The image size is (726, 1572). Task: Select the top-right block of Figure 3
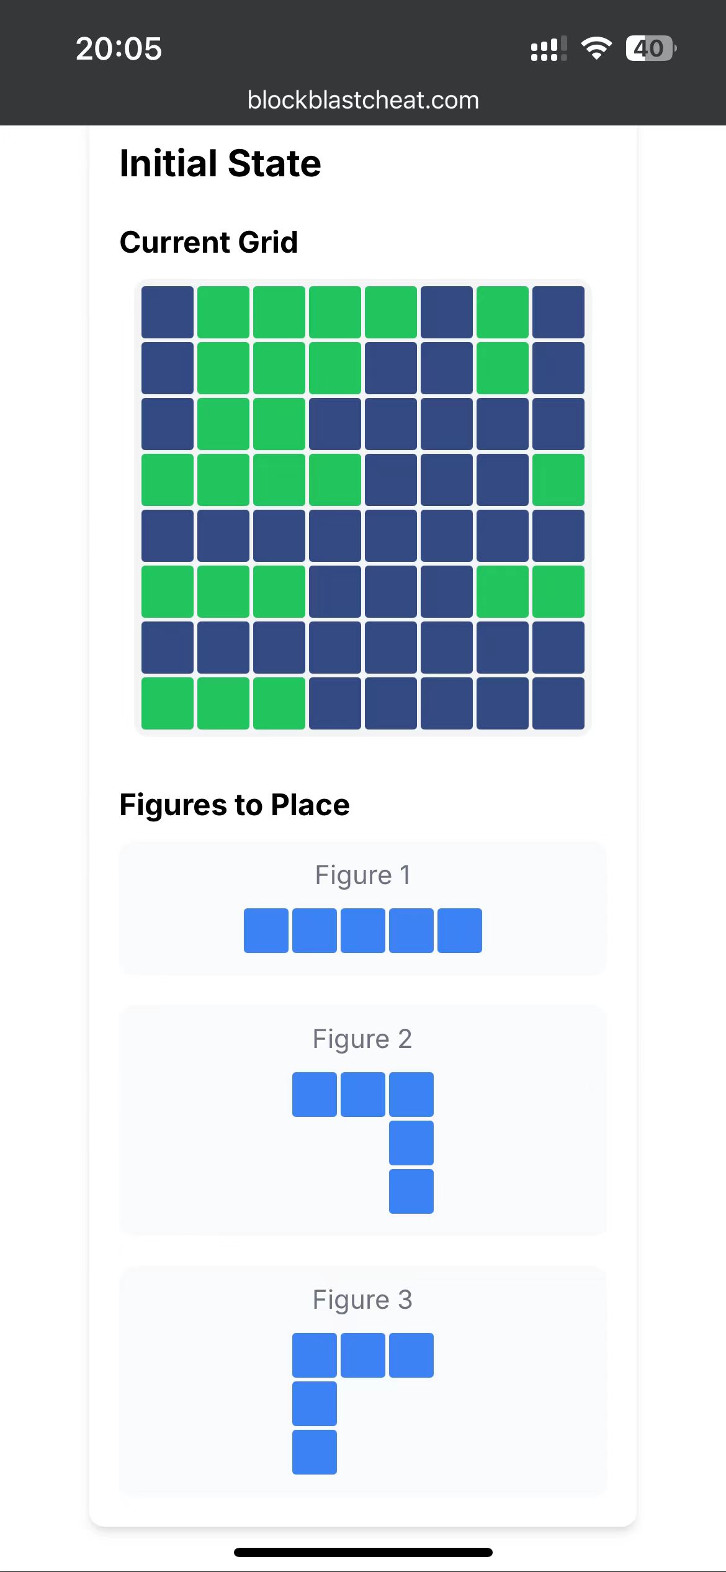tap(411, 1355)
